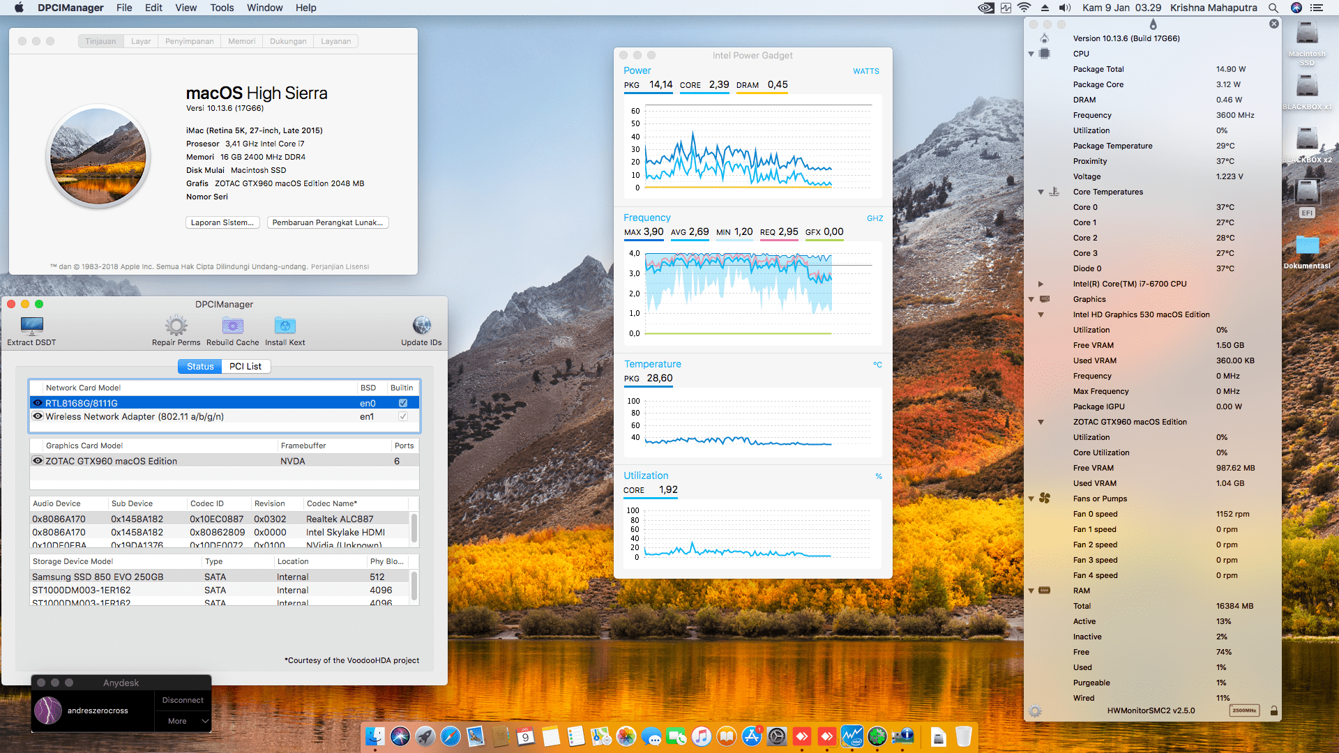Click the Rebuild Cache folder icon
Viewport: 1339px width, 753px height.
[x=232, y=326]
